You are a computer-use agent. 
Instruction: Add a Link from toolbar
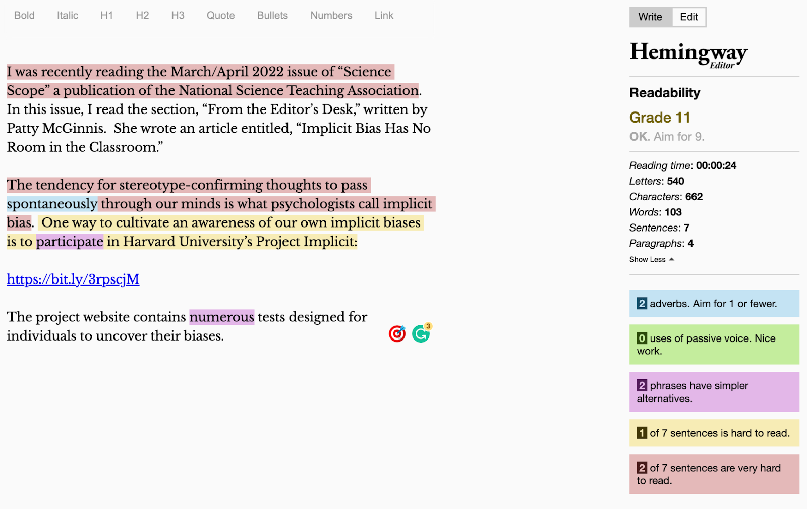[x=384, y=16]
